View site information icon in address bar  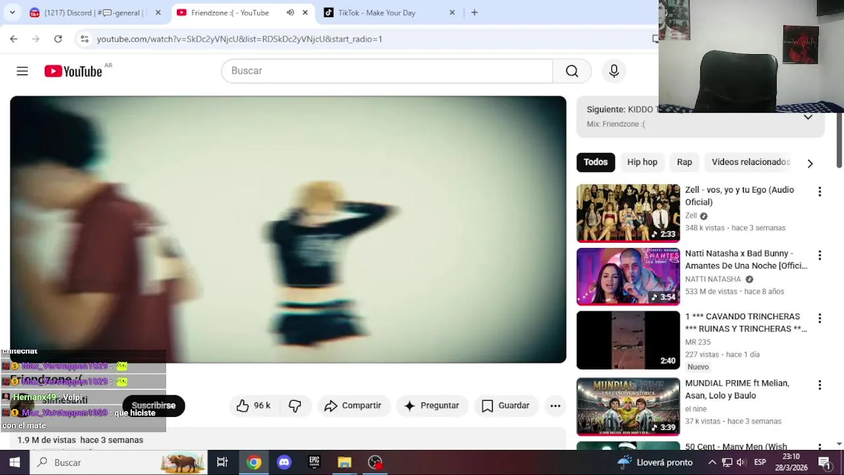[x=84, y=39]
